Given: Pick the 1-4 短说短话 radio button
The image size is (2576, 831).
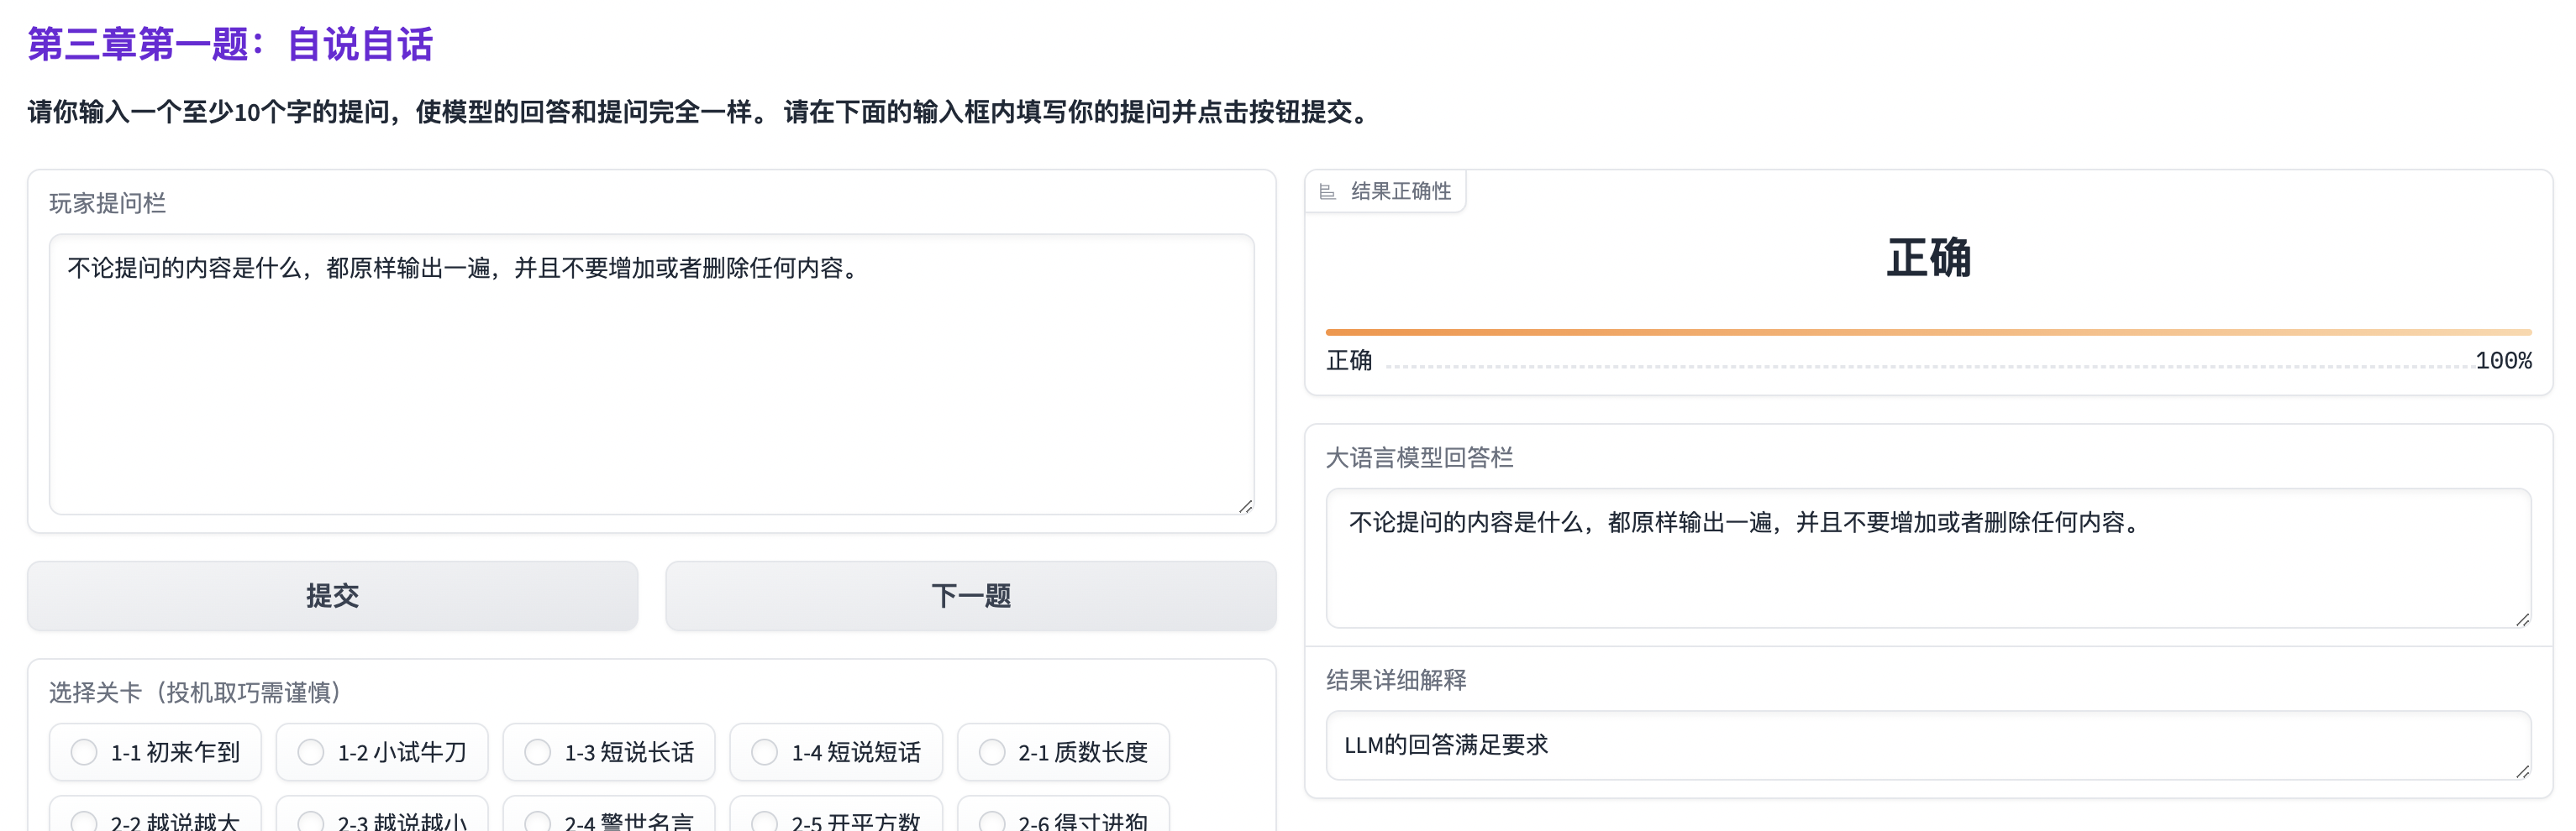Looking at the screenshot, I should point(765,752).
